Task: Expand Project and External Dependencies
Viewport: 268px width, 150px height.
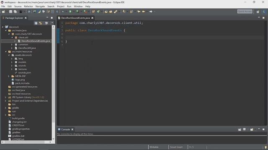Action: pos(5,101)
